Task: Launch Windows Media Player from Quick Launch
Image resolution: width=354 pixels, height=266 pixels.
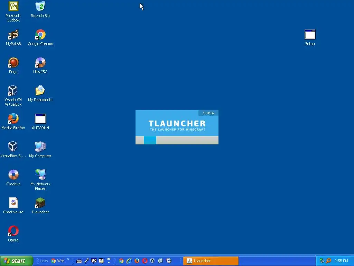Action: pos(169,261)
